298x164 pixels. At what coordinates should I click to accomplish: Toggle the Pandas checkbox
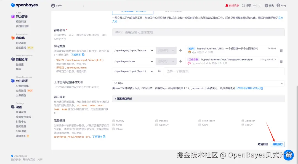pyautogui.click(x=157, y=121)
